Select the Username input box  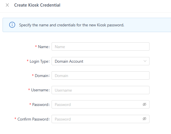tap(101, 90)
